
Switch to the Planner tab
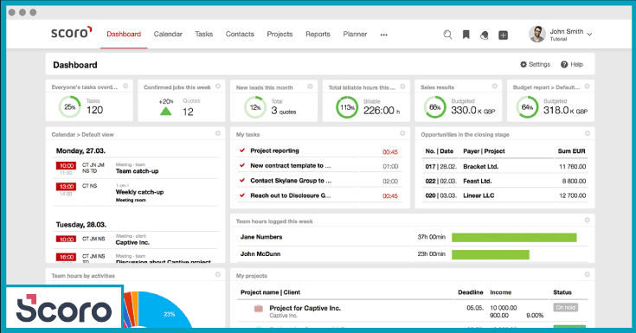click(355, 34)
